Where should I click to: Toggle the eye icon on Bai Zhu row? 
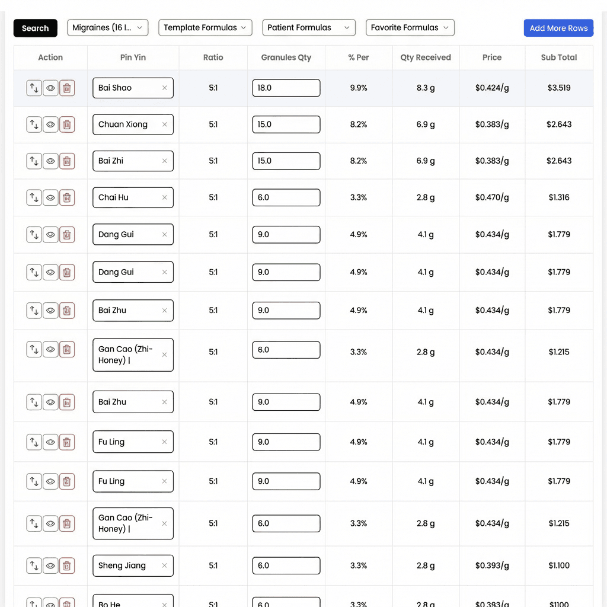[x=50, y=310]
